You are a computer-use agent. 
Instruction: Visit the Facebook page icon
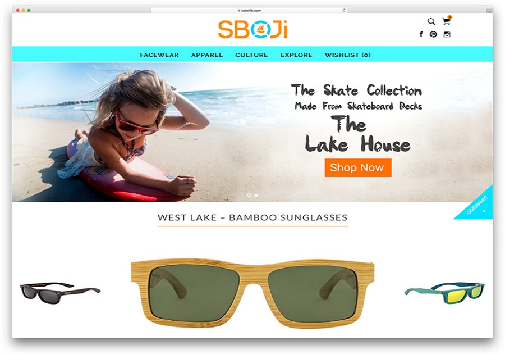(x=421, y=34)
